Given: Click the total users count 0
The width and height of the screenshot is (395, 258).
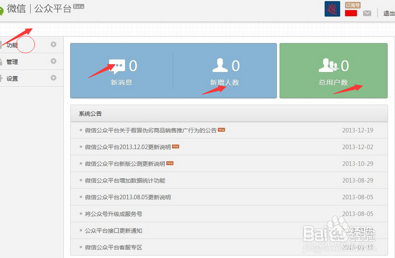Looking at the screenshot, I should pyautogui.click(x=345, y=66).
